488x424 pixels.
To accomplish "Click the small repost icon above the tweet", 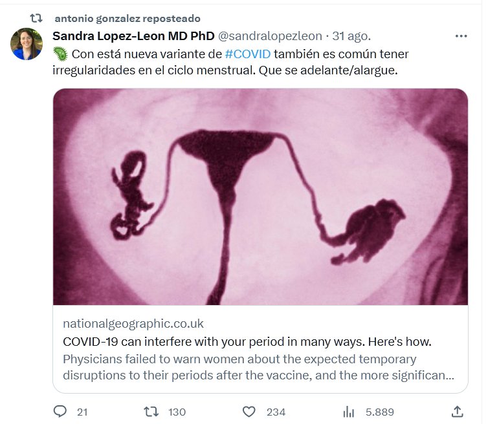I will point(36,18).
